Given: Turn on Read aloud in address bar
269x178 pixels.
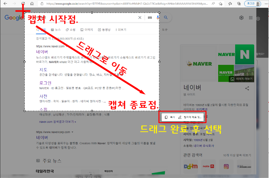Looking at the screenshot, I should pyautogui.click(x=213, y=4).
